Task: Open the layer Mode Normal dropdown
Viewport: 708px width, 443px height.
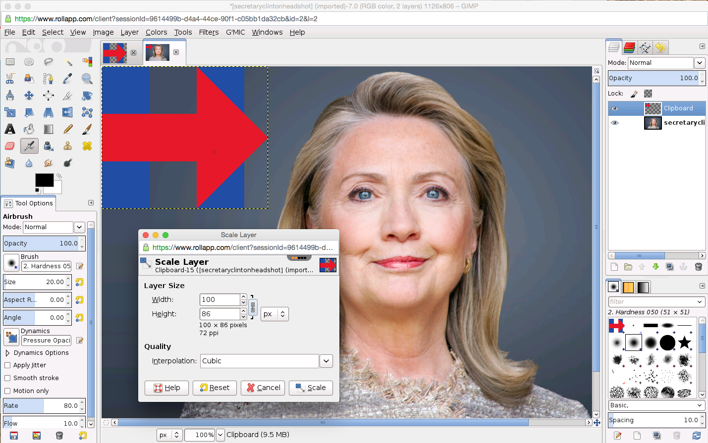Action: pos(699,63)
